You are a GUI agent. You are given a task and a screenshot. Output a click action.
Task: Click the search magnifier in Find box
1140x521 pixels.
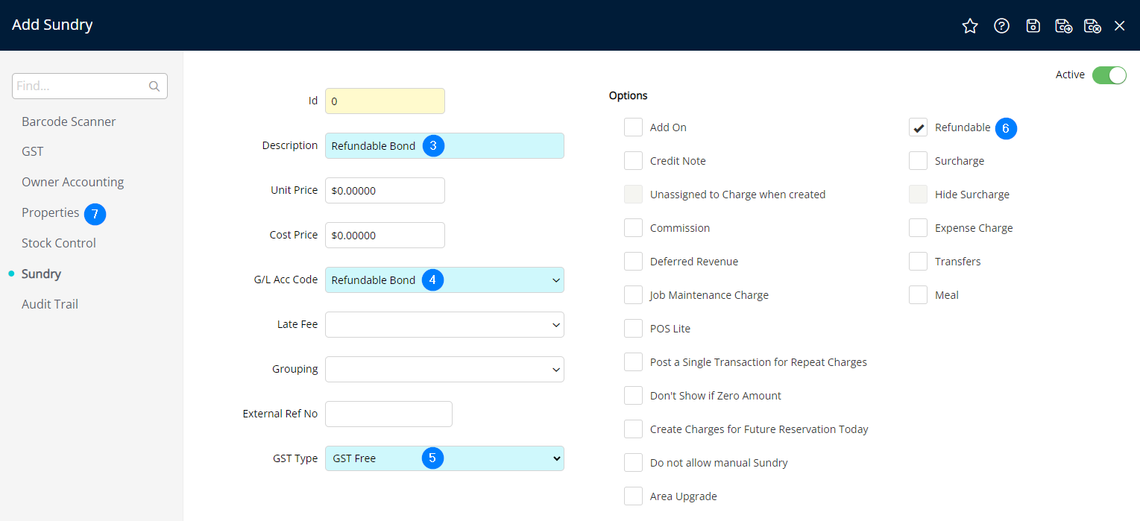154,86
